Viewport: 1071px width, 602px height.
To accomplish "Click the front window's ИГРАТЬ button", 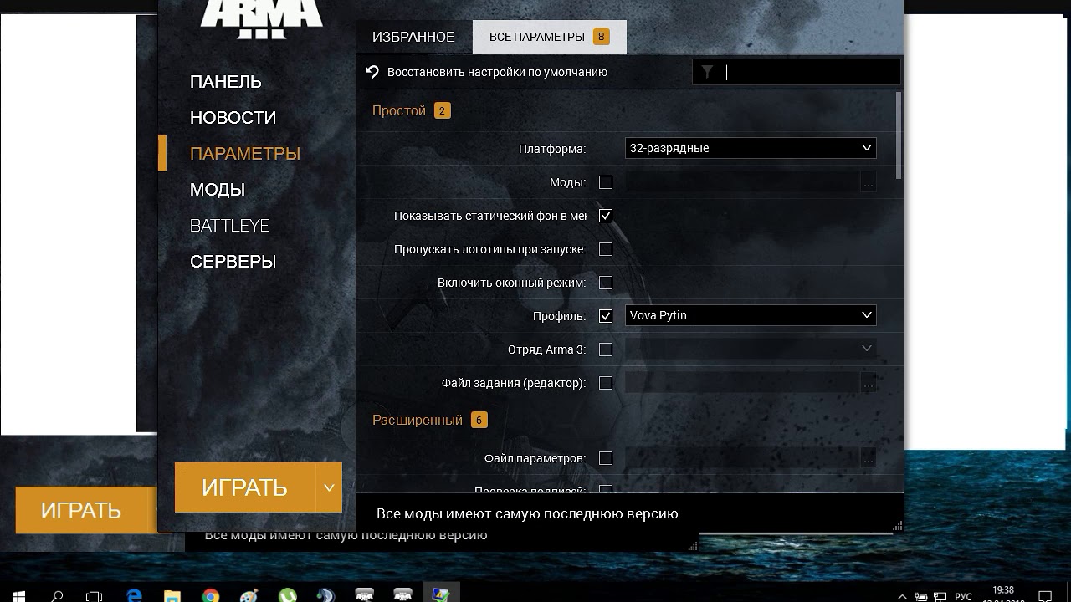I will [245, 487].
